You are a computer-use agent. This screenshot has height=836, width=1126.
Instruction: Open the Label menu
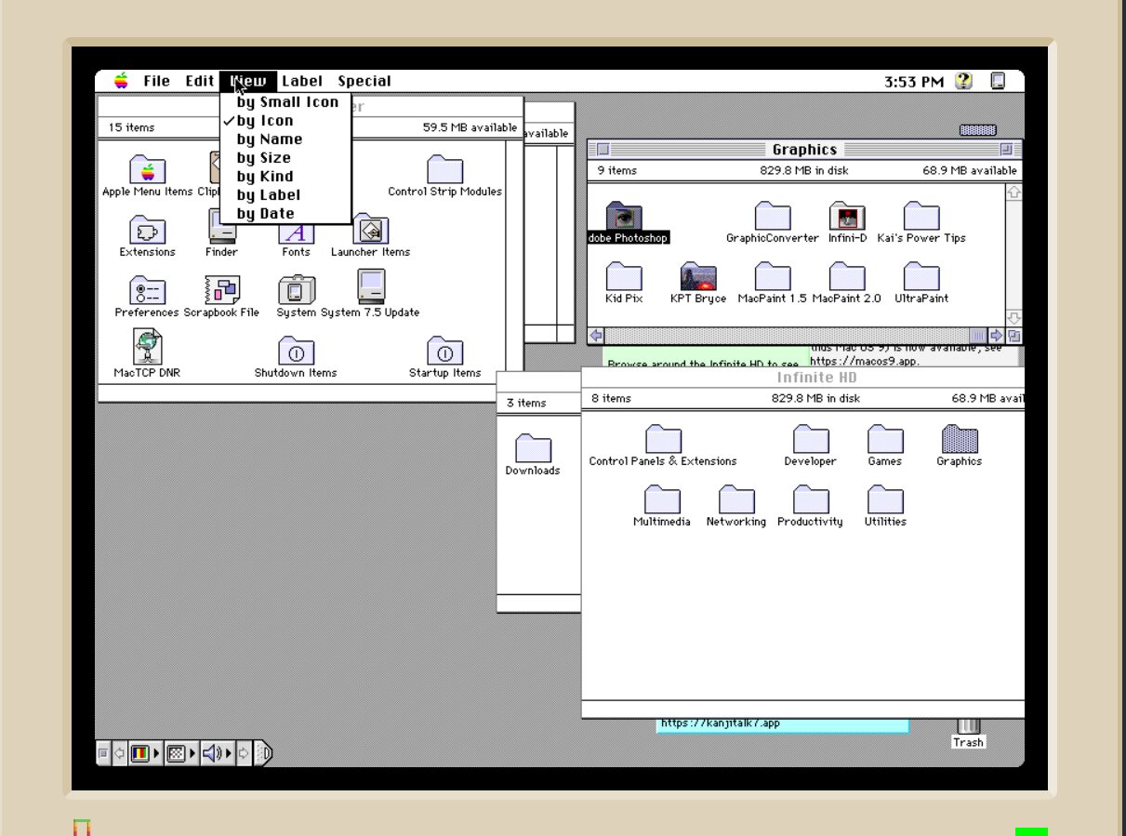[x=302, y=81]
